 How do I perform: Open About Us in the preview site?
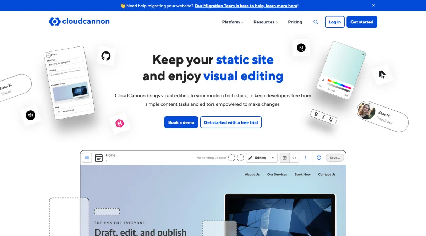pyautogui.click(x=252, y=174)
